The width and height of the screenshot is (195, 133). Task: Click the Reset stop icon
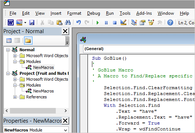click(114, 23)
